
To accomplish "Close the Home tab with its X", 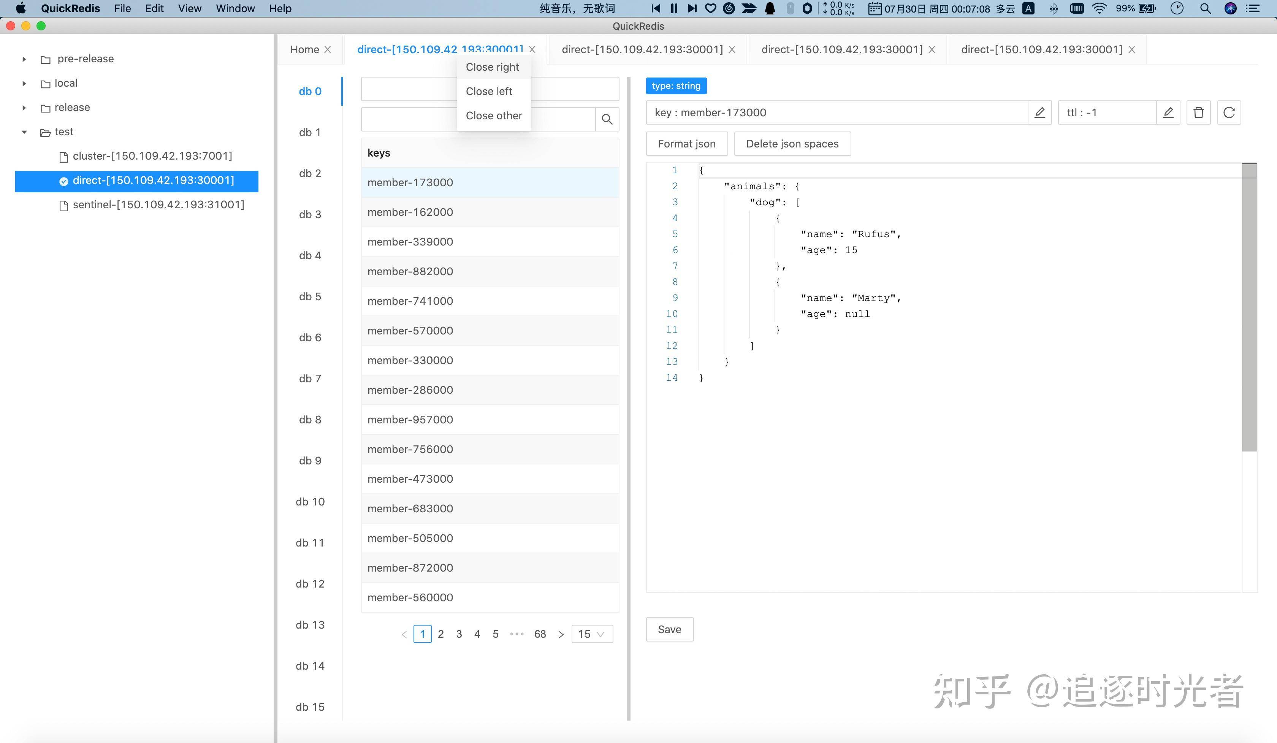I will [x=328, y=50].
